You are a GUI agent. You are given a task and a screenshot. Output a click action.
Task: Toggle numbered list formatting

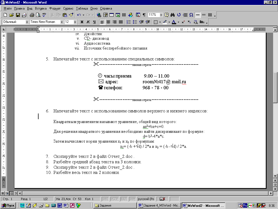pos(129,22)
